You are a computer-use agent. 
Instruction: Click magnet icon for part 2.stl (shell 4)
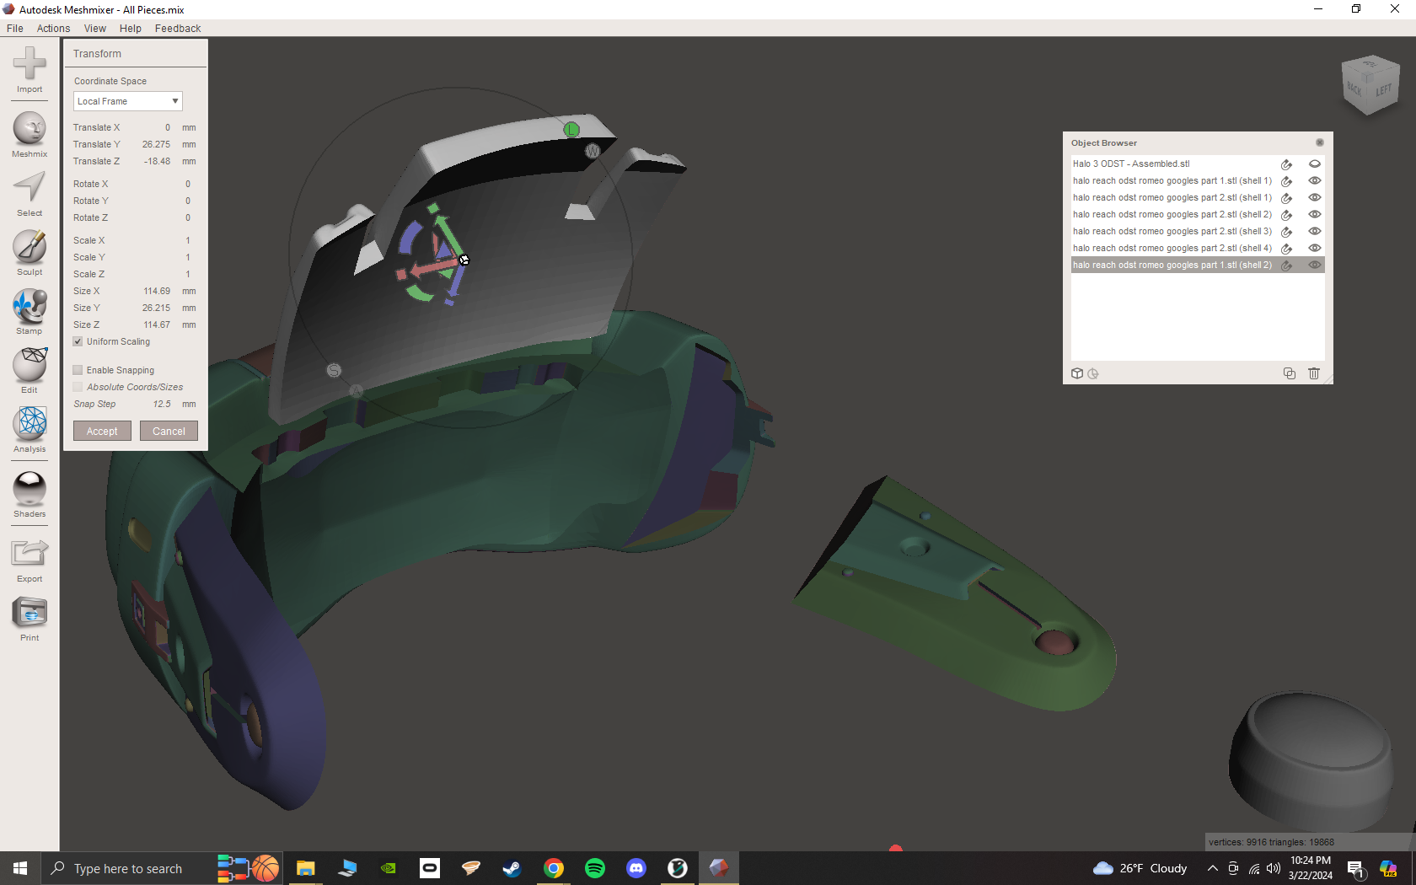click(x=1287, y=249)
